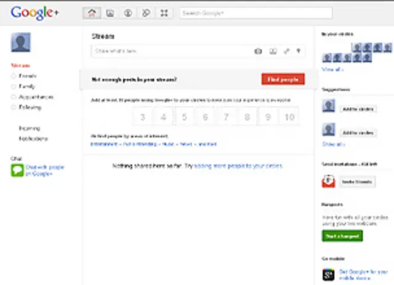Click the Home icon in top navigation

[x=92, y=12]
